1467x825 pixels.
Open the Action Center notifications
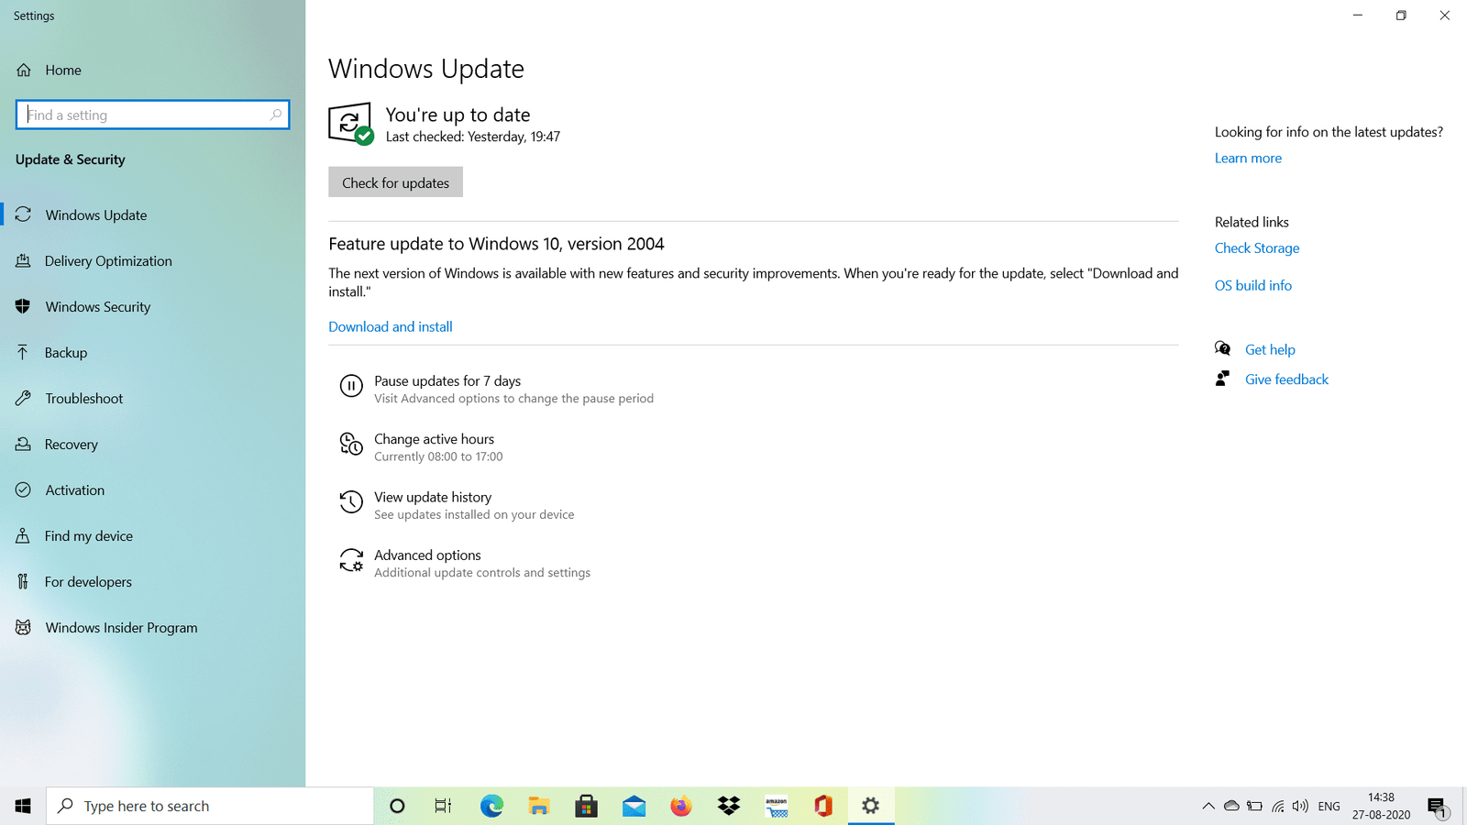1438,807
